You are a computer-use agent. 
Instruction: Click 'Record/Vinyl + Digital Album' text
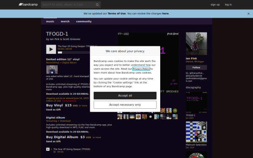[61, 63]
